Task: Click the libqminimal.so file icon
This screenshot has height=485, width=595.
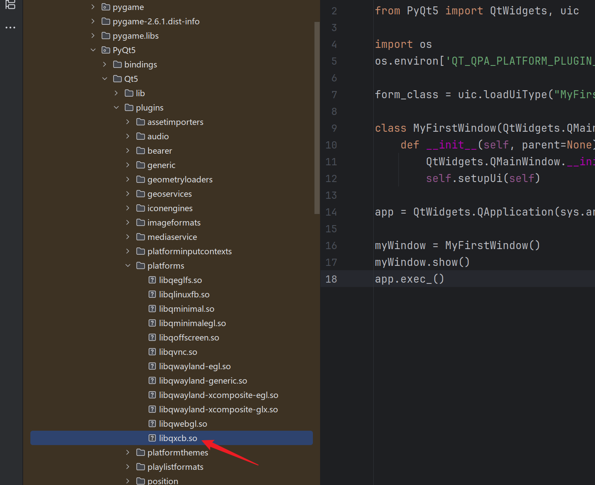Action: click(x=152, y=309)
